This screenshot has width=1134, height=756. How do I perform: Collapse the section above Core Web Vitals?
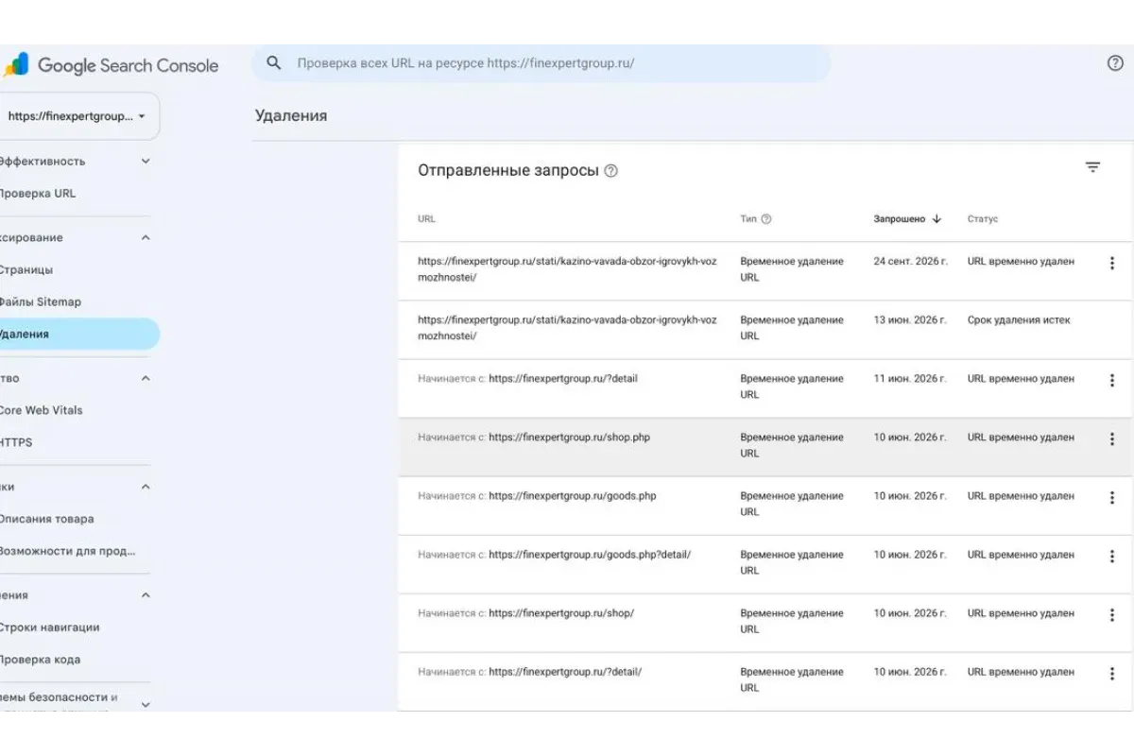pyautogui.click(x=146, y=378)
